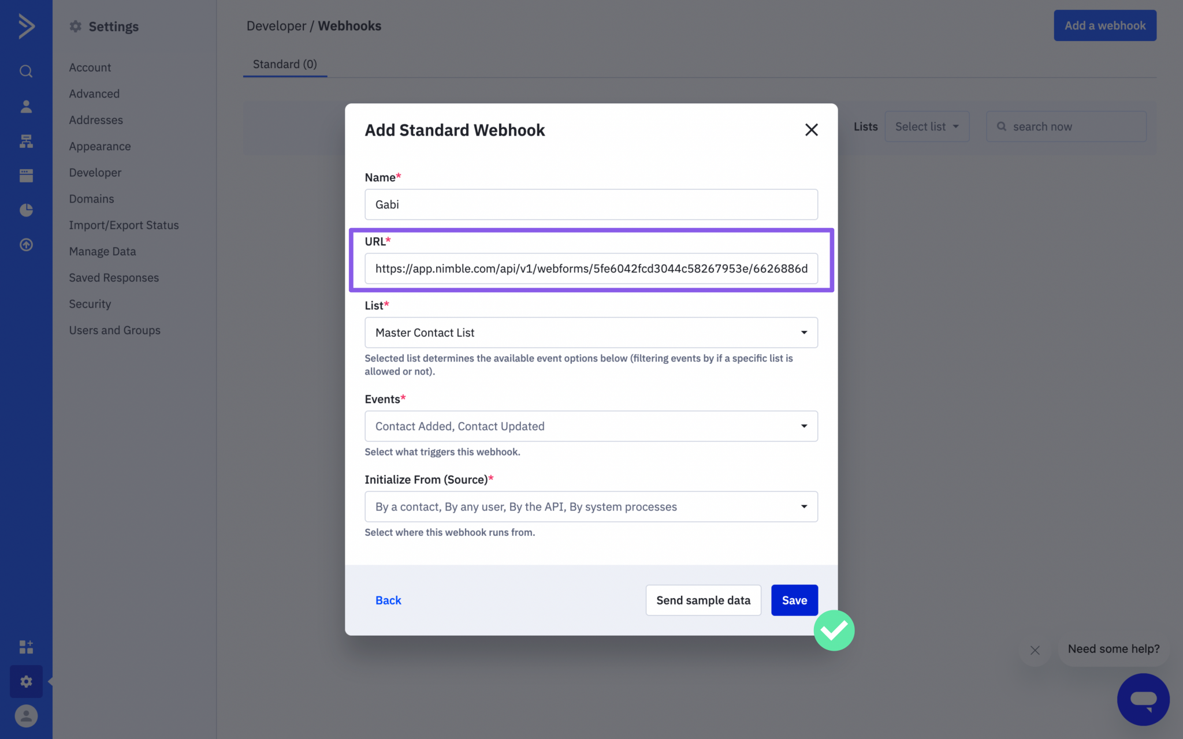Image resolution: width=1183 pixels, height=739 pixels.
Task: Open the Apps marketplace icon near bottom
Action: coord(26,647)
